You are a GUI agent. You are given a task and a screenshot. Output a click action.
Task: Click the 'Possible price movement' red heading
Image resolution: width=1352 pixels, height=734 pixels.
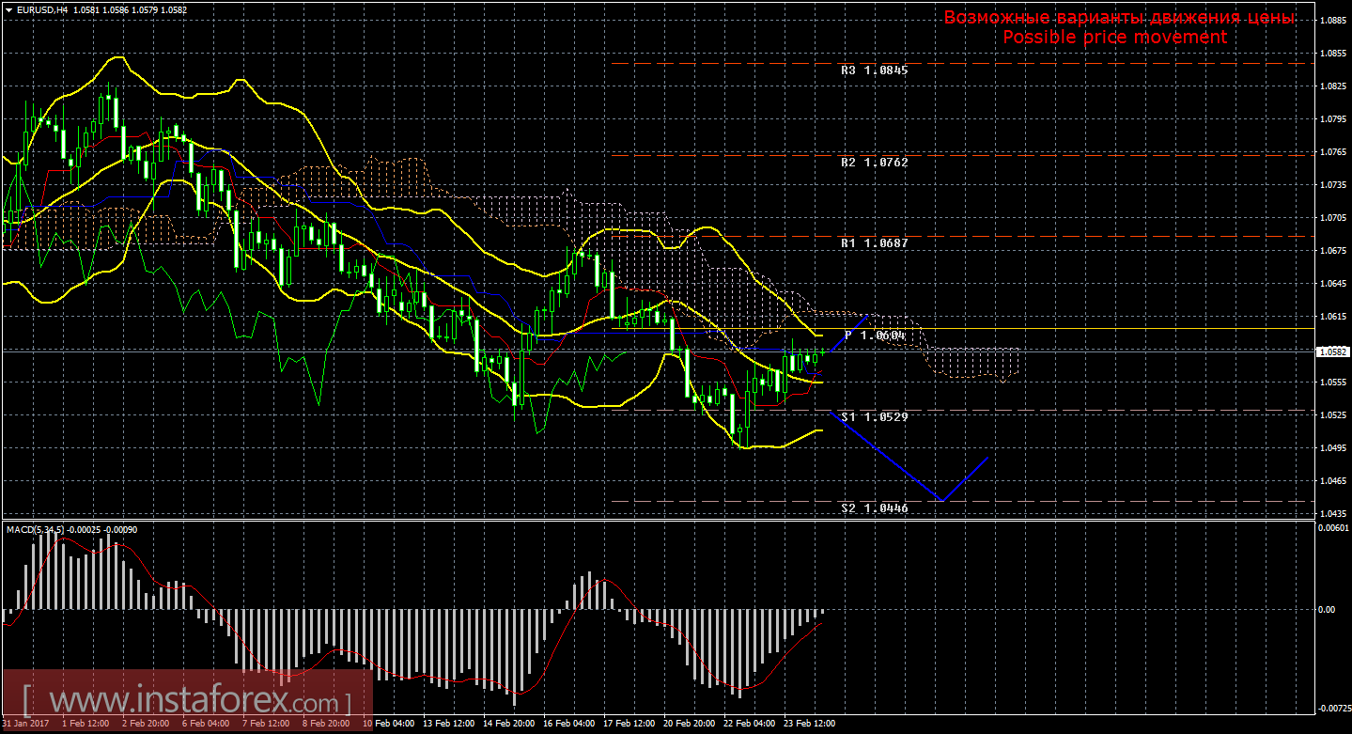[x=1114, y=37]
